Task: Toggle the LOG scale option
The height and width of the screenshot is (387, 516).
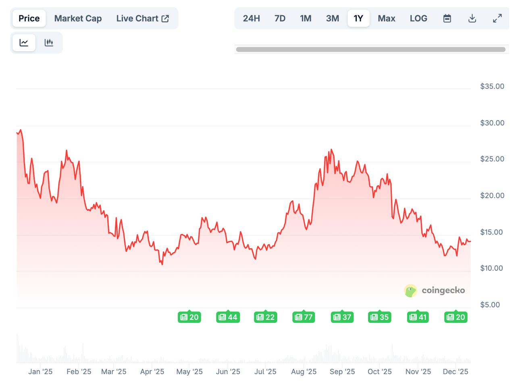Action: (418, 18)
